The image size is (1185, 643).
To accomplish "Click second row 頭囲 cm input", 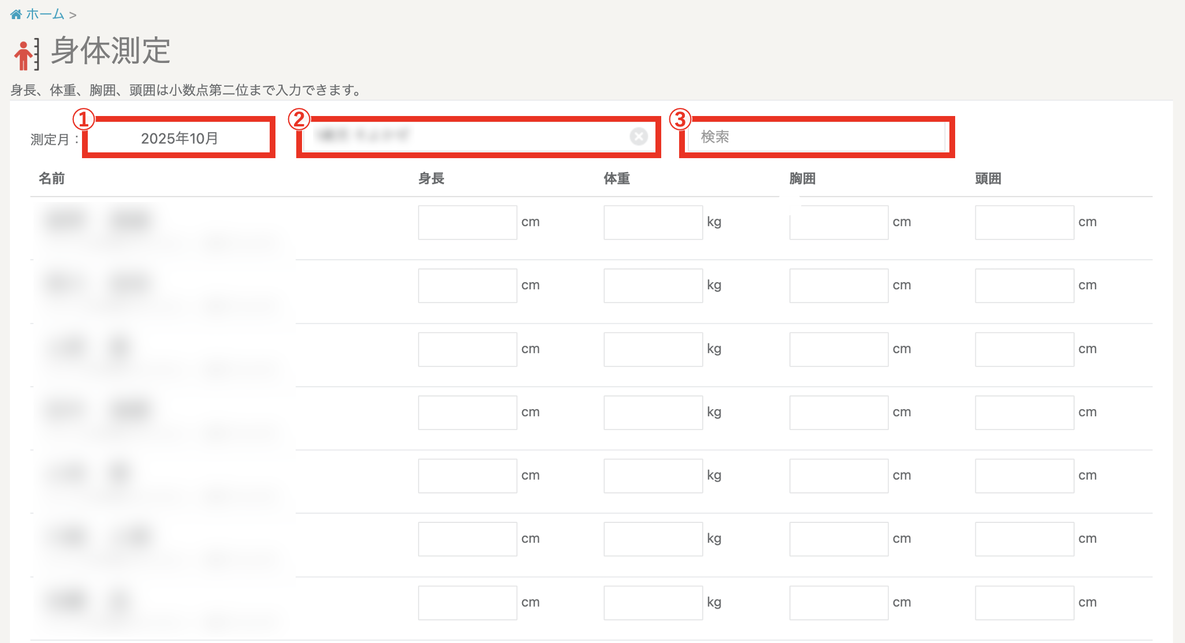I will click(x=1024, y=286).
